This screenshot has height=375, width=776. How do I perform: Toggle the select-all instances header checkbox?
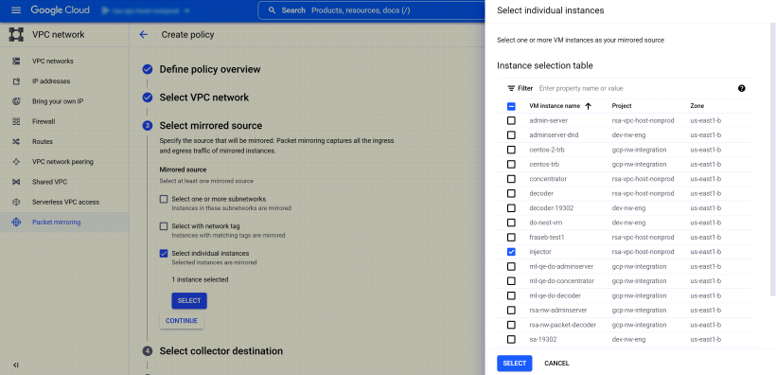click(511, 106)
